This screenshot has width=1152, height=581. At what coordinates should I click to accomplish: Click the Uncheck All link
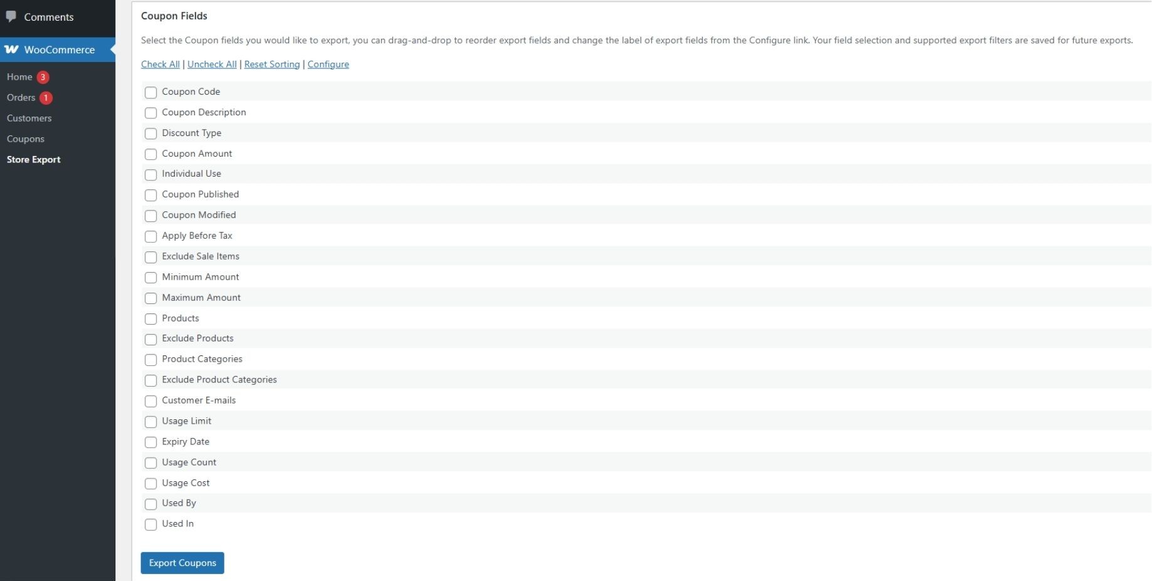[212, 65]
